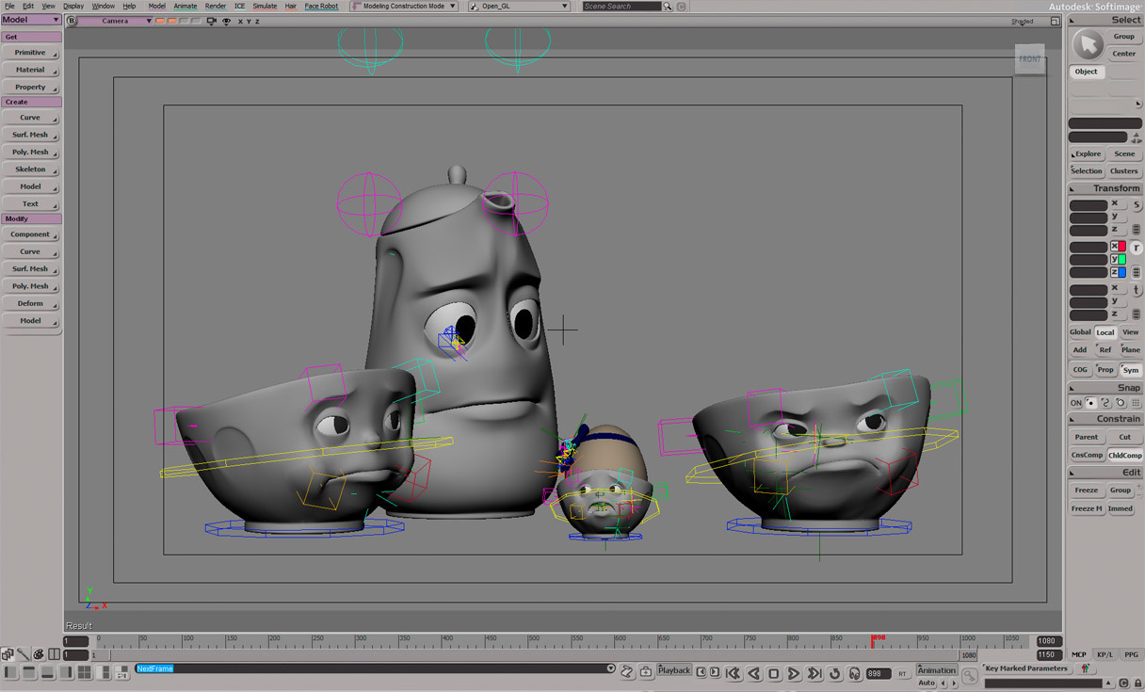Activate the Rotate transform tool icon
The width and height of the screenshot is (1145, 692).
point(1137,247)
